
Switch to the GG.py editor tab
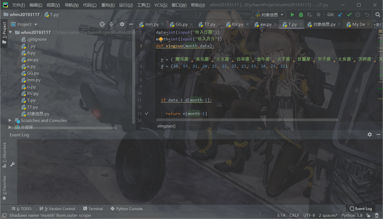pyautogui.click(x=181, y=24)
